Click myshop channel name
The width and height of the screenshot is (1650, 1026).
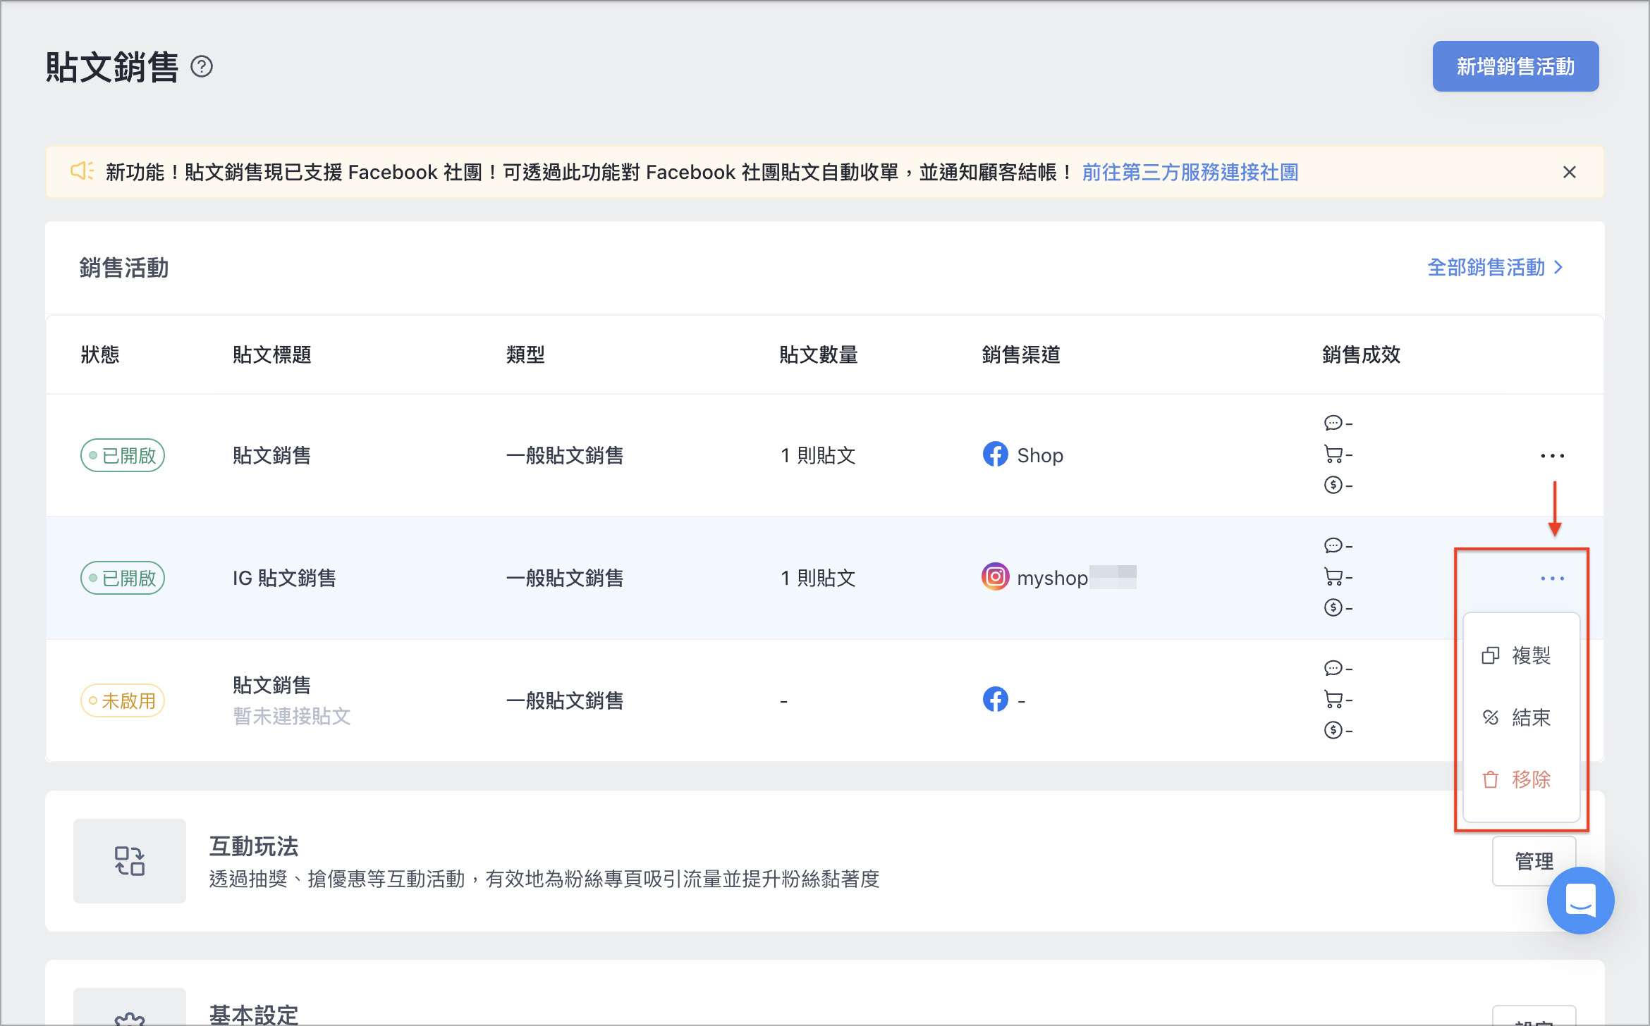[1053, 579]
